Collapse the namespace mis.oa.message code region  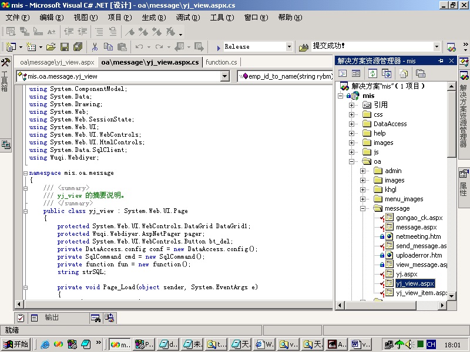[25, 173]
